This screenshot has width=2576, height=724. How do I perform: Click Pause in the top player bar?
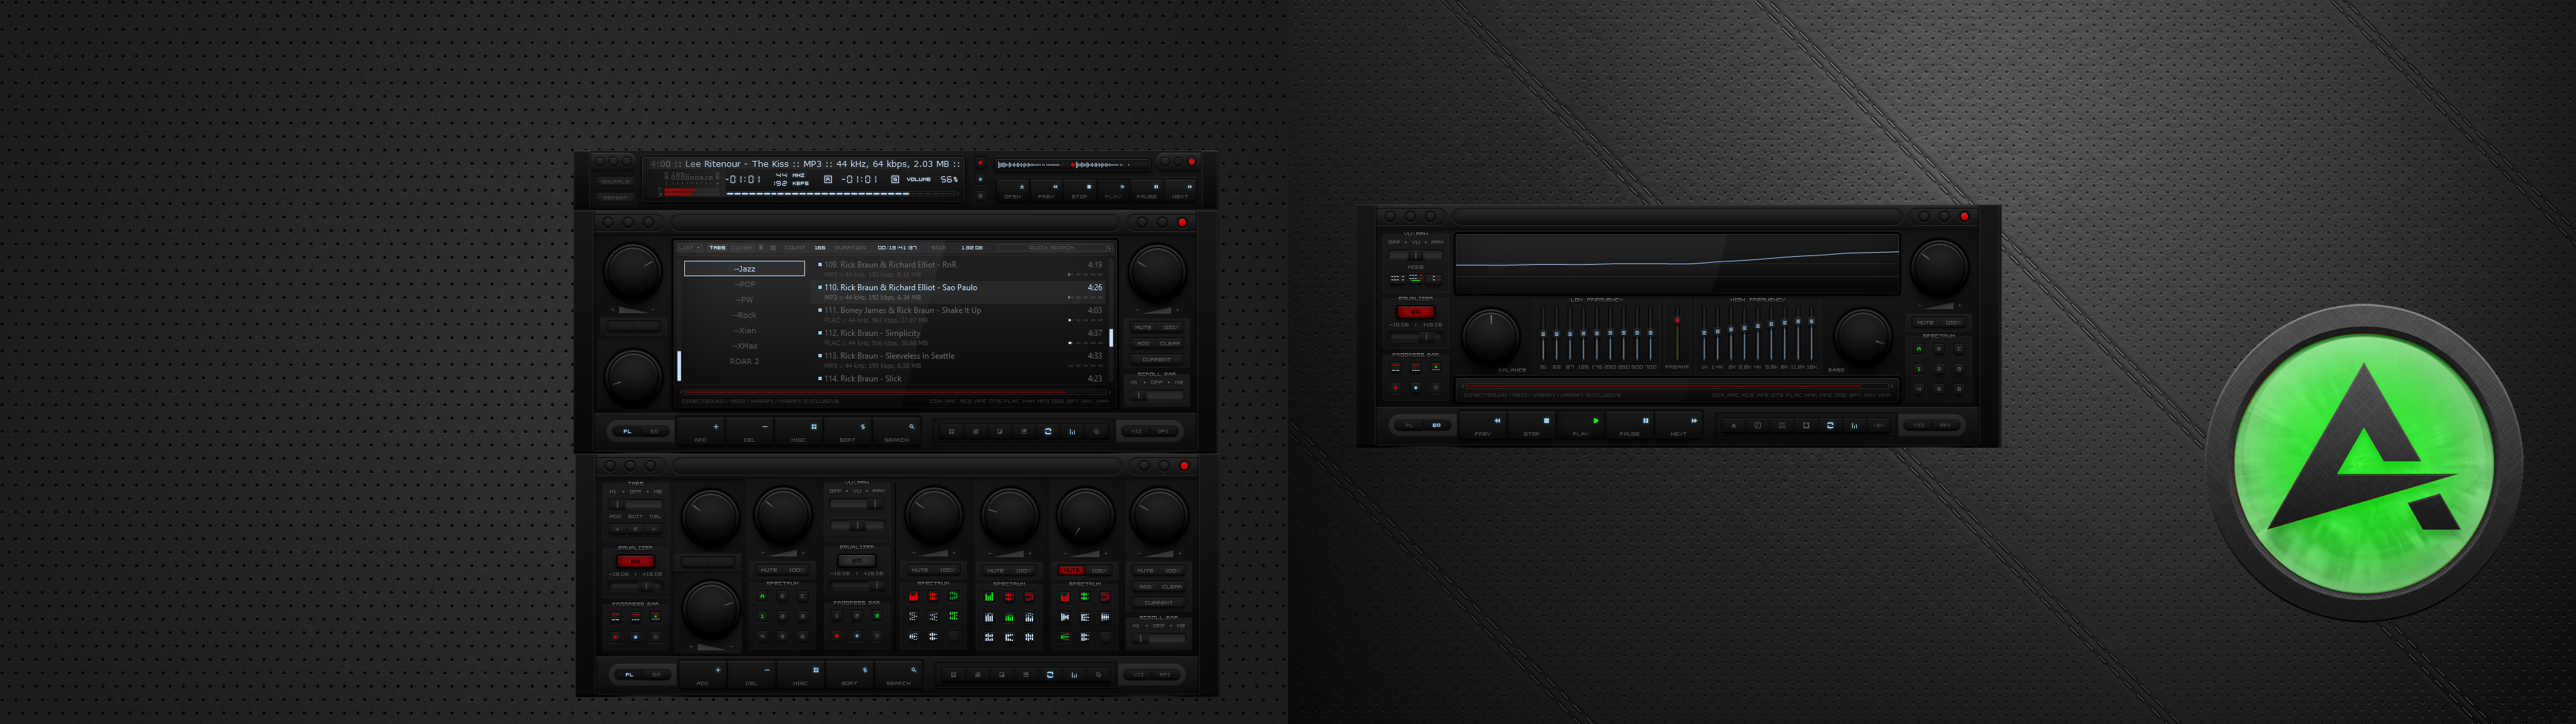1147,191
